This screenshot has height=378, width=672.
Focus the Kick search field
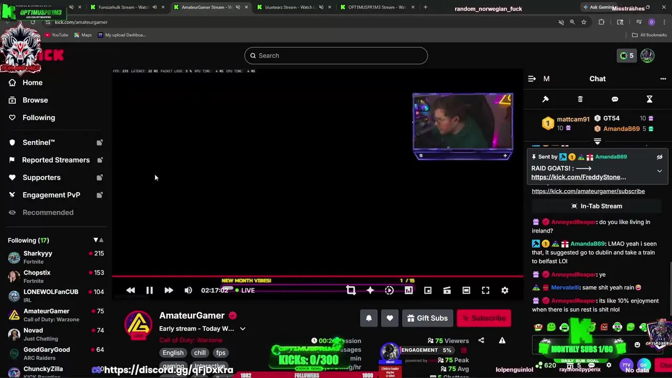pyautogui.click(x=336, y=56)
